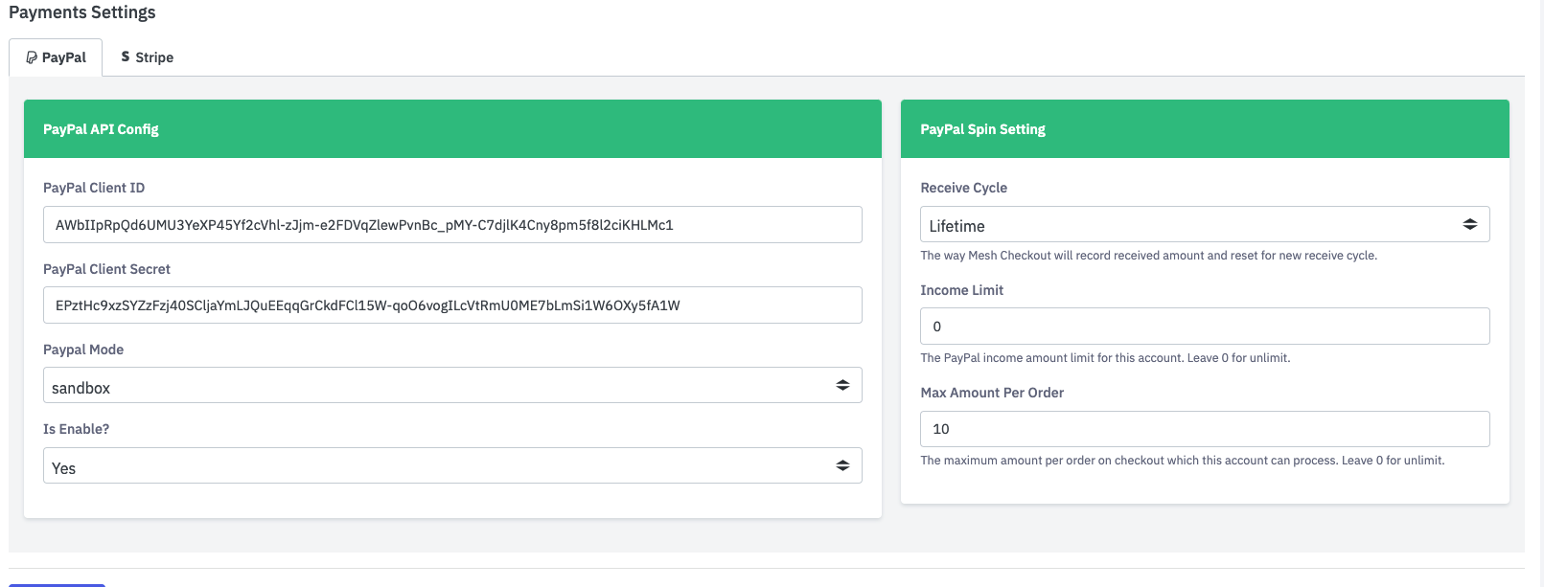
Task: Click the Income Limit input field
Action: click(x=1205, y=327)
